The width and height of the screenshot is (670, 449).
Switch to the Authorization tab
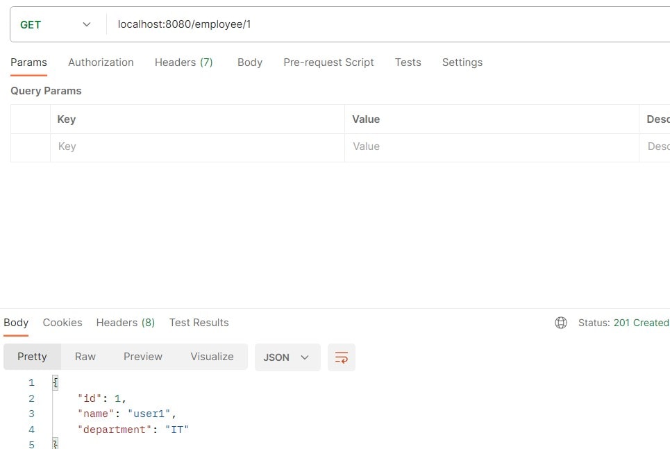tap(101, 62)
